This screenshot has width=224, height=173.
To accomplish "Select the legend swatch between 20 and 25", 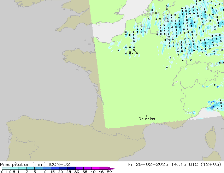I will pos(63,168).
